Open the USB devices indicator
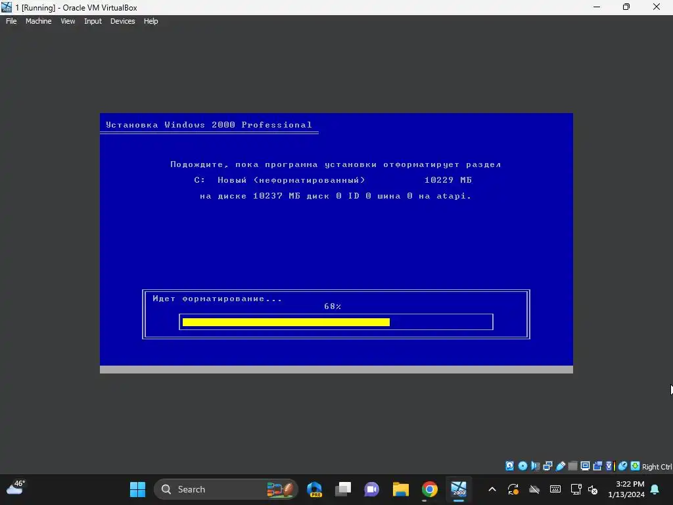Viewport: 673px width, 505px height. tap(560, 466)
